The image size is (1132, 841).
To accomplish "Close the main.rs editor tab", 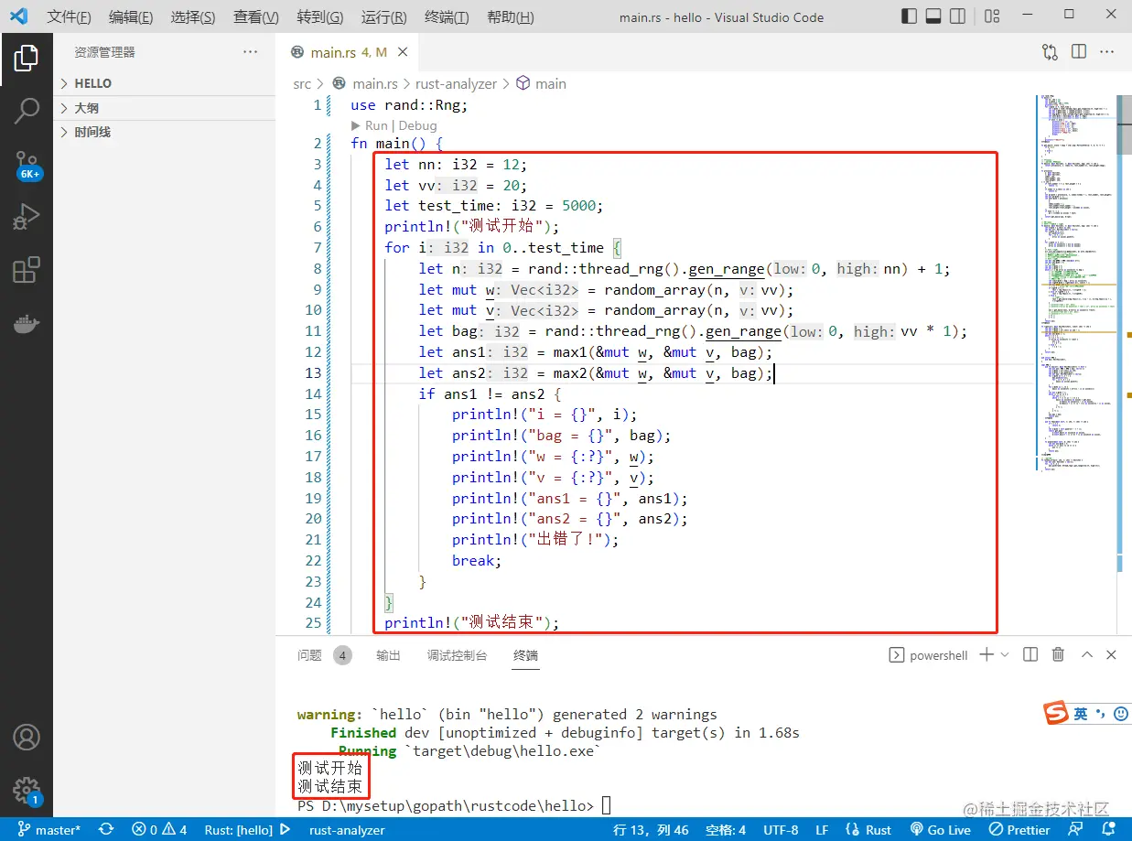I will click(x=403, y=52).
